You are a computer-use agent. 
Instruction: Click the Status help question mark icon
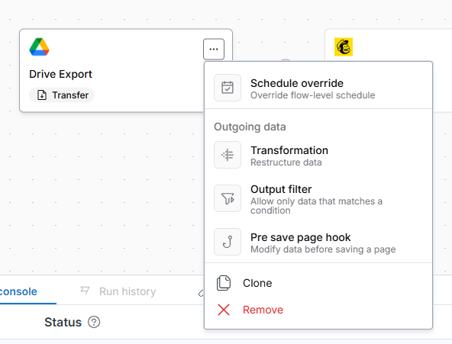point(94,322)
